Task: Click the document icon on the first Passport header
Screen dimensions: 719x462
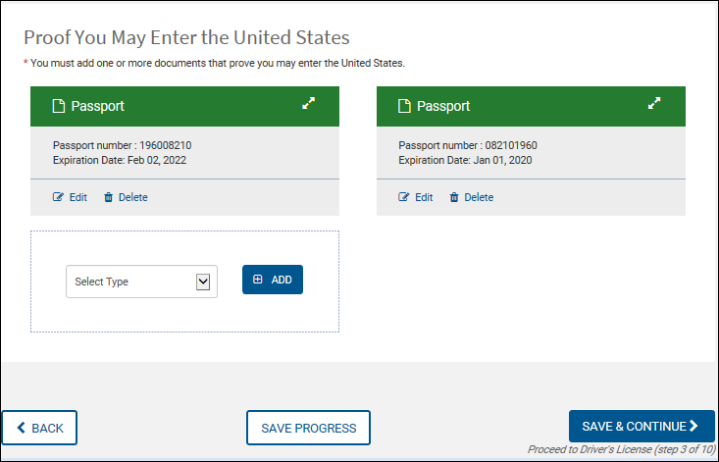Action: [x=58, y=106]
